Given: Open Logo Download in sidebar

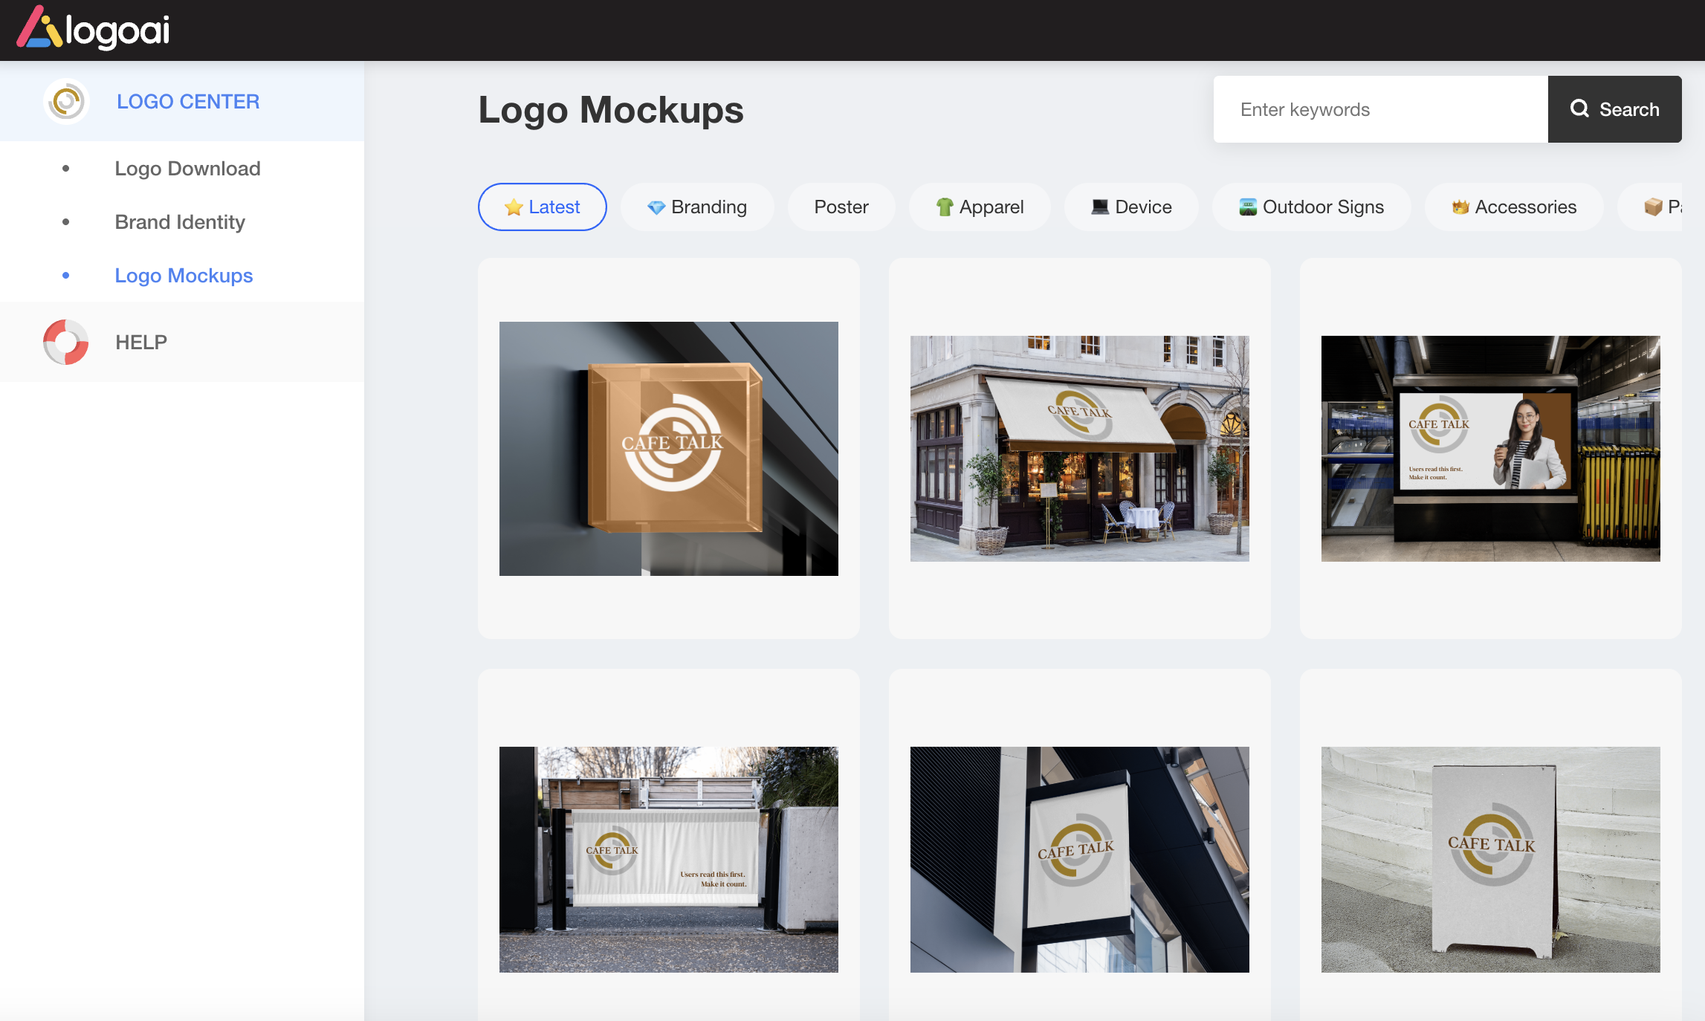Looking at the screenshot, I should [187, 169].
